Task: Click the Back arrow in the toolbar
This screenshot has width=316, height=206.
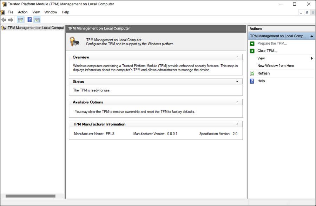Action: (4, 20)
